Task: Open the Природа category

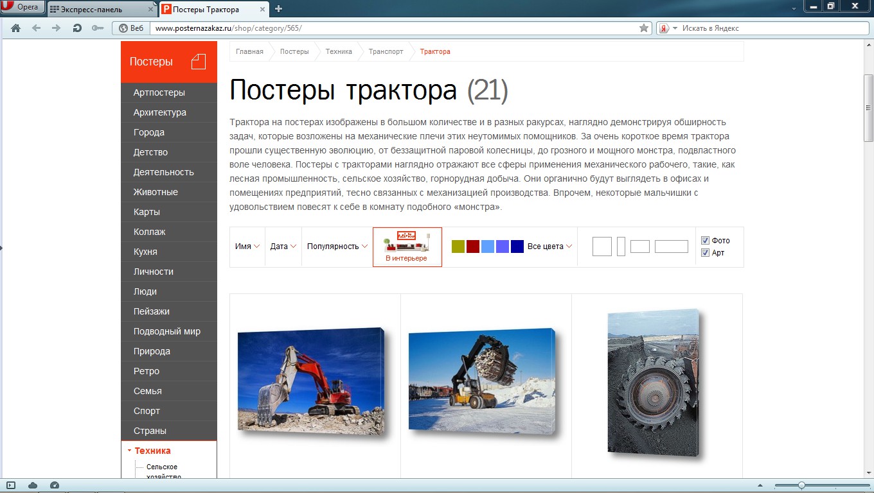Action: (x=169, y=351)
